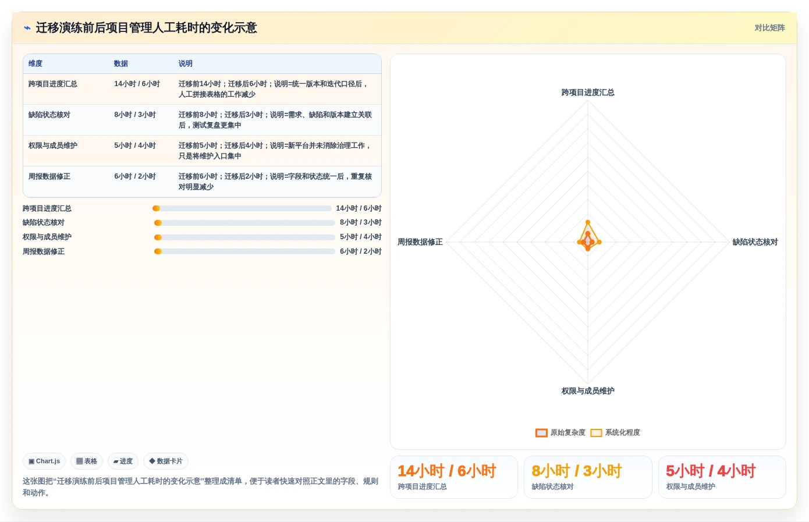Click the 维度 column header
Viewport: 809px width, 522px height.
pos(36,63)
